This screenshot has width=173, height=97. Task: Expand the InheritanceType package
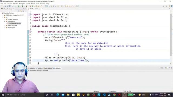coord(5,26)
